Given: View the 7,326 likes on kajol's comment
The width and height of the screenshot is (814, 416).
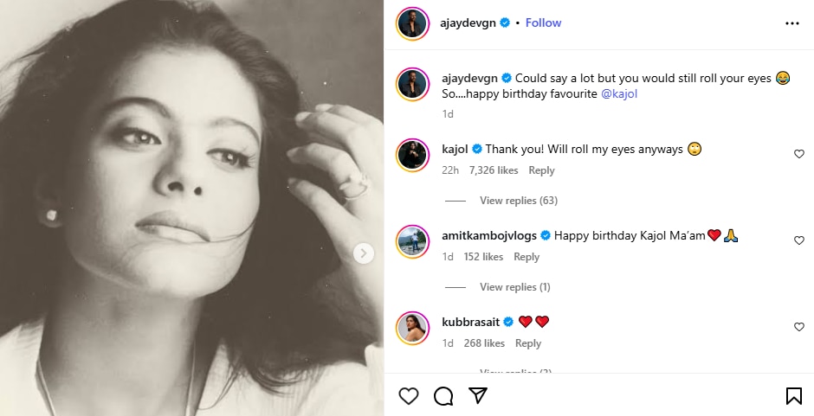Looking at the screenshot, I should click(x=493, y=170).
